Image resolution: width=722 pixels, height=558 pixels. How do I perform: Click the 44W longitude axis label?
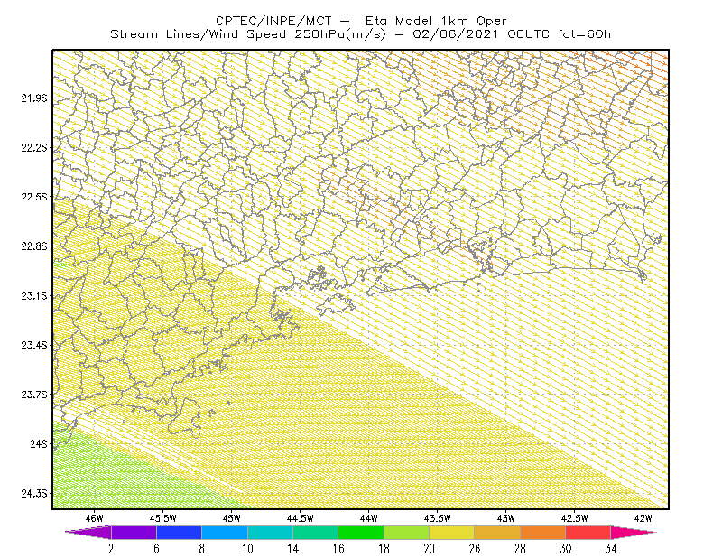(x=369, y=518)
